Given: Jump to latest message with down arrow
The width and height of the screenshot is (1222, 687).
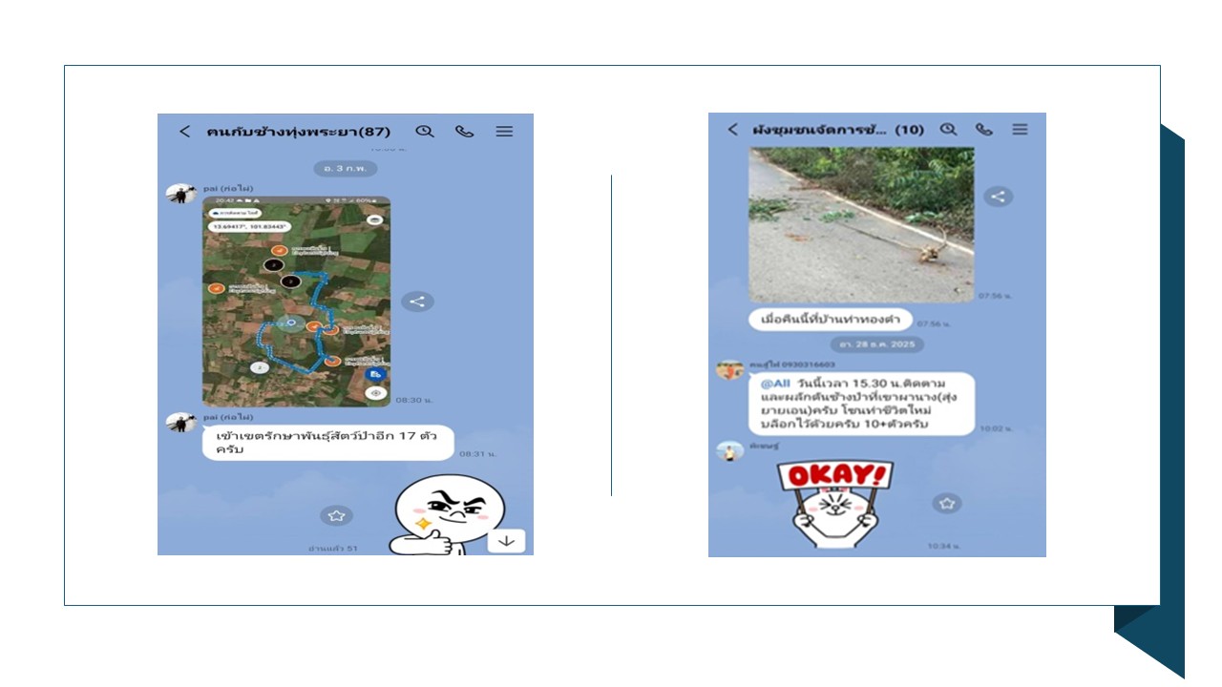Looking at the screenshot, I should click(506, 540).
